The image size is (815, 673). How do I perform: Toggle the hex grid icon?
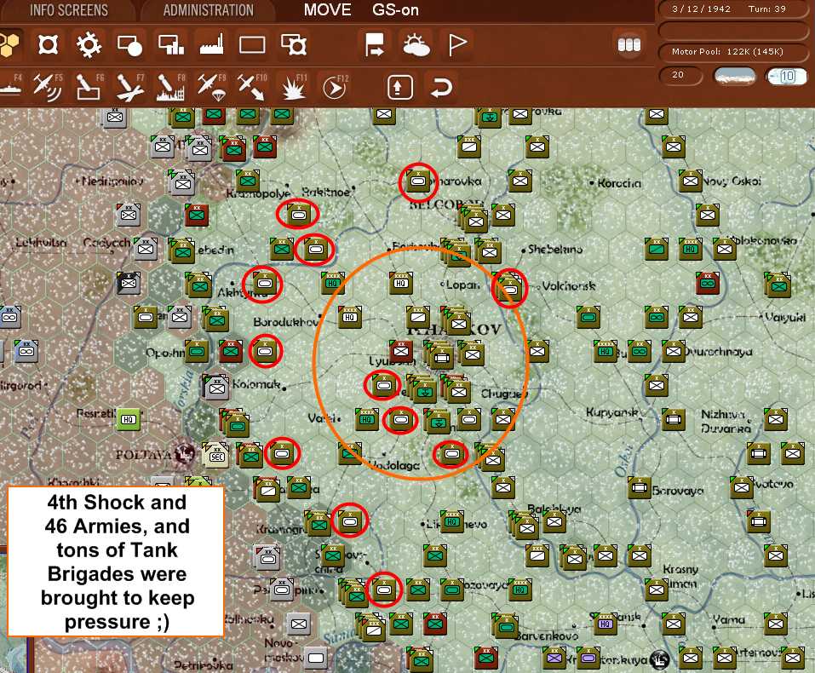click(x=9, y=44)
